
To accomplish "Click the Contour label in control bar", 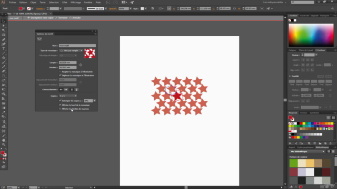I will coord(40,8).
